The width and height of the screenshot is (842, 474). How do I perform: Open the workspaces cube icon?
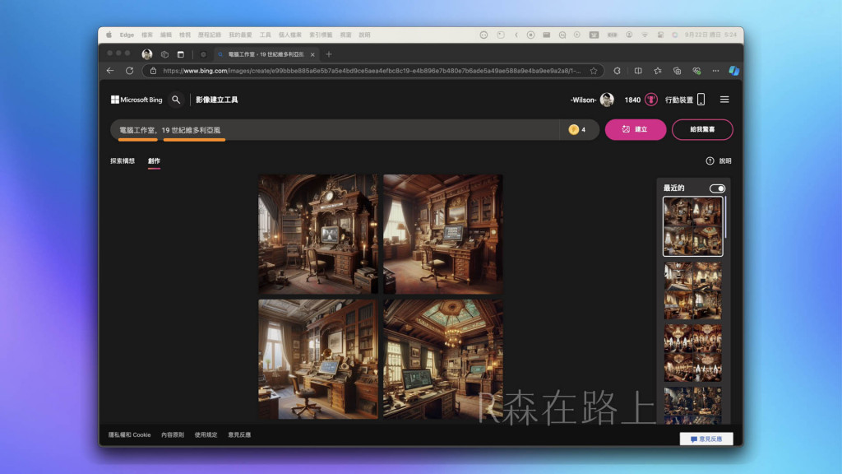164,54
